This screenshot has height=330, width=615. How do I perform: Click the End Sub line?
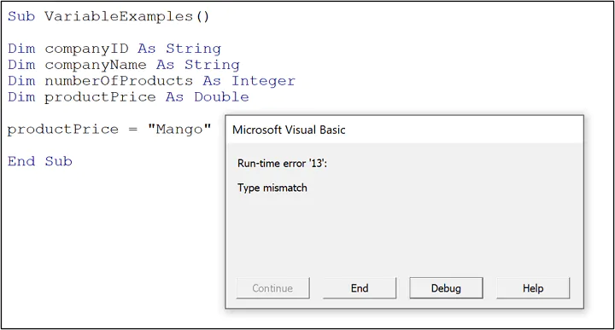click(40, 161)
